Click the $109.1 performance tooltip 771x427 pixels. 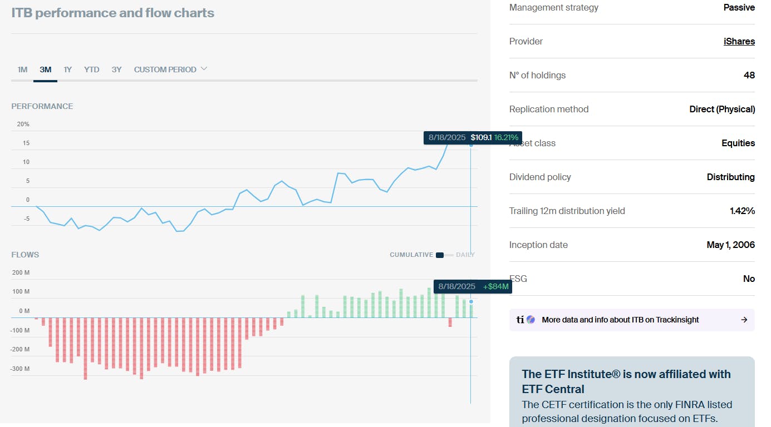[473, 137]
